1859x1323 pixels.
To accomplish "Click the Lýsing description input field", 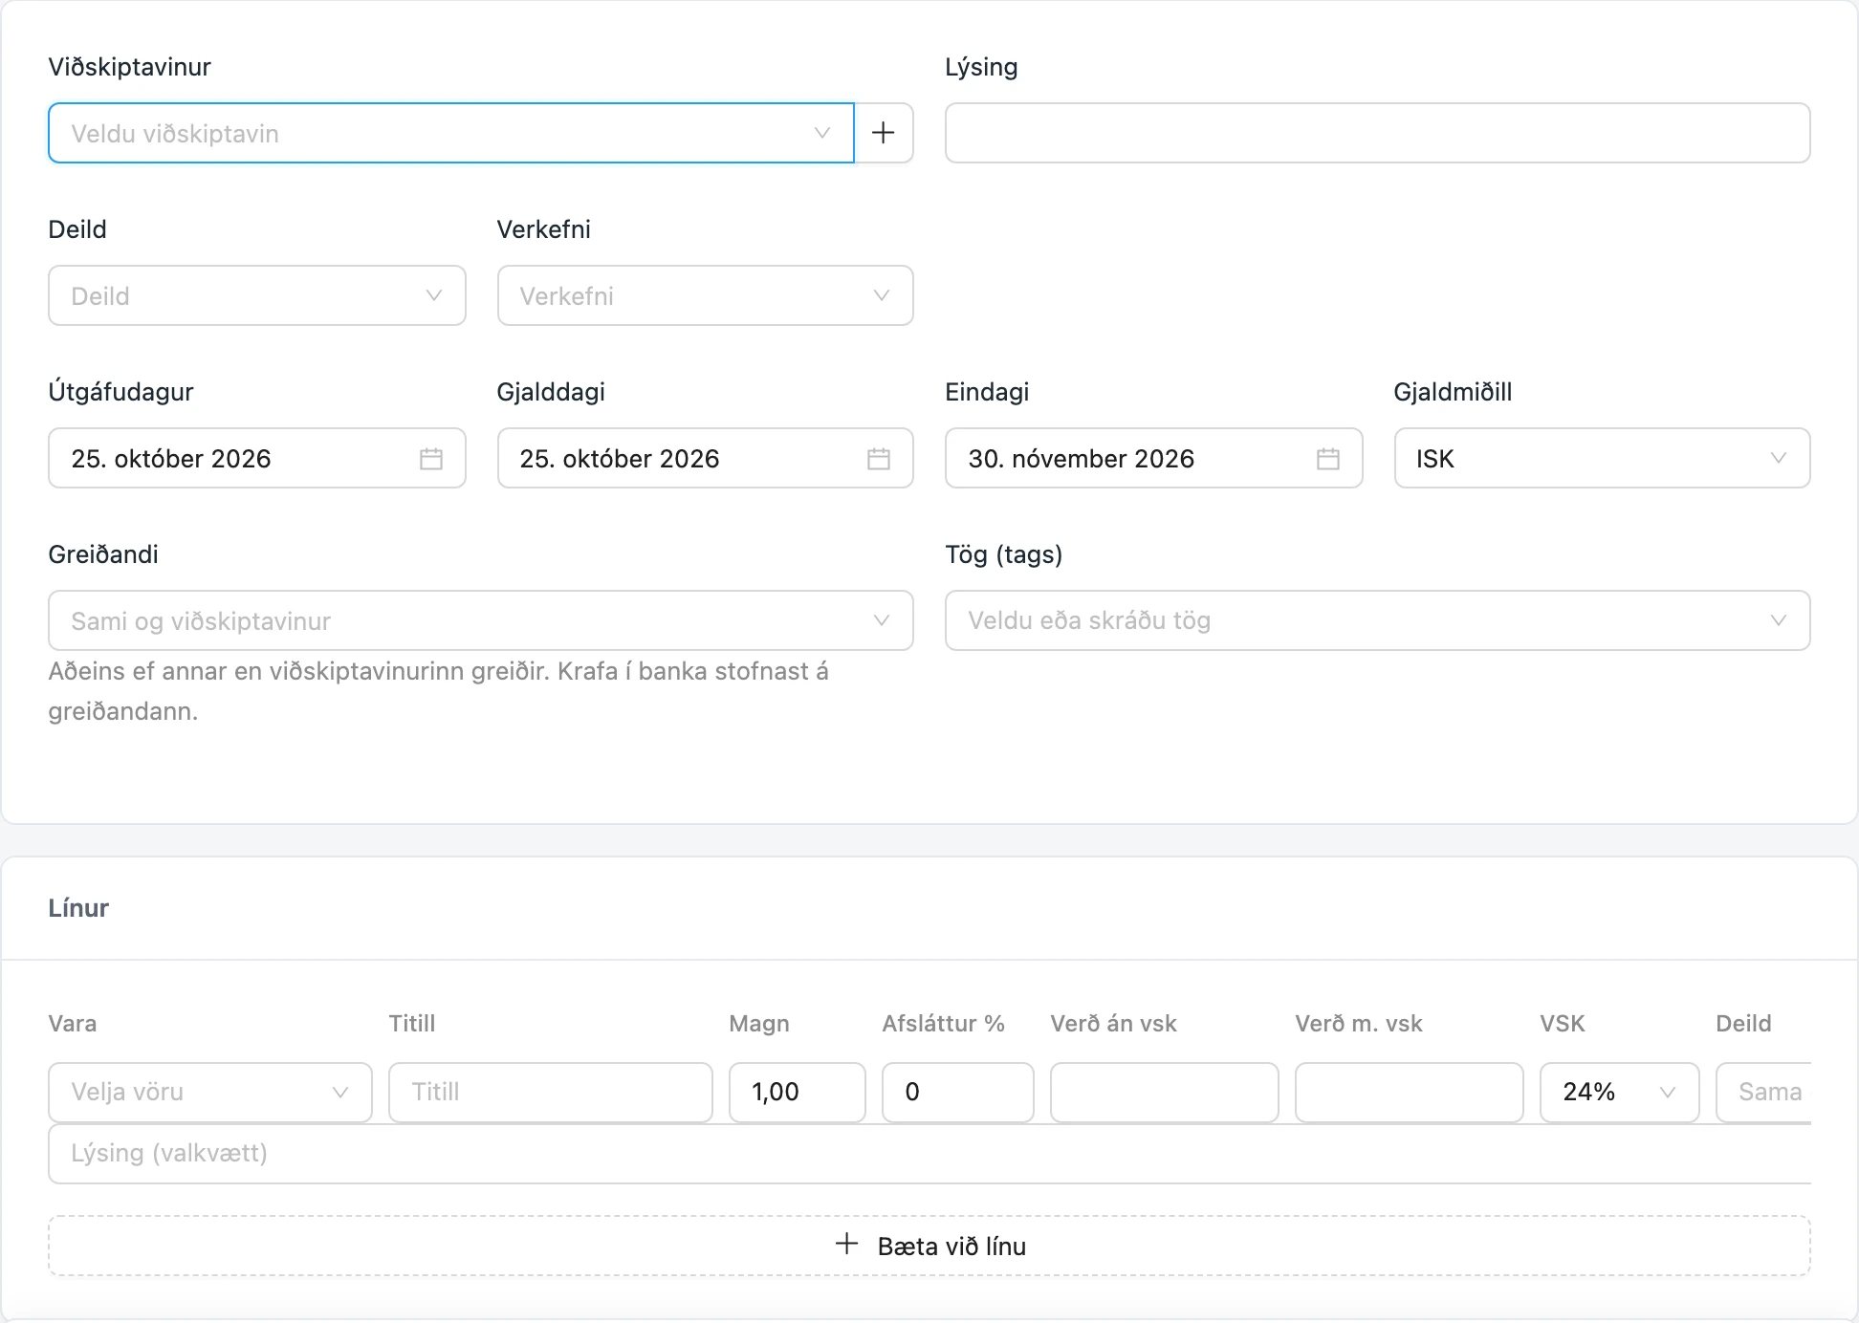I will (1378, 133).
